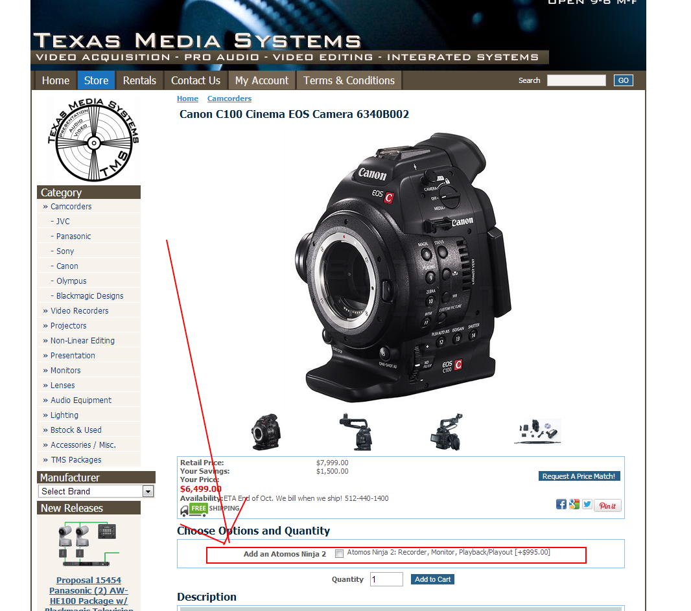Screen dimensions: 691x611
Task: Share the product on Facebook
Action: point(561,504)
